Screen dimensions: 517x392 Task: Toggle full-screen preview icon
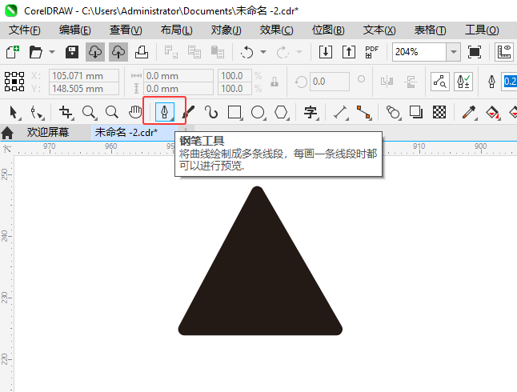click(474, 52)
